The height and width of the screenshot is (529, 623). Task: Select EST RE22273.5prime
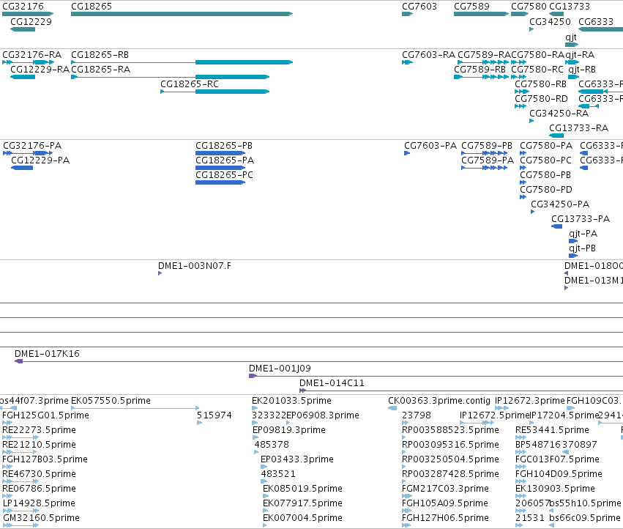pyautogui.click(x=20, y=437)
